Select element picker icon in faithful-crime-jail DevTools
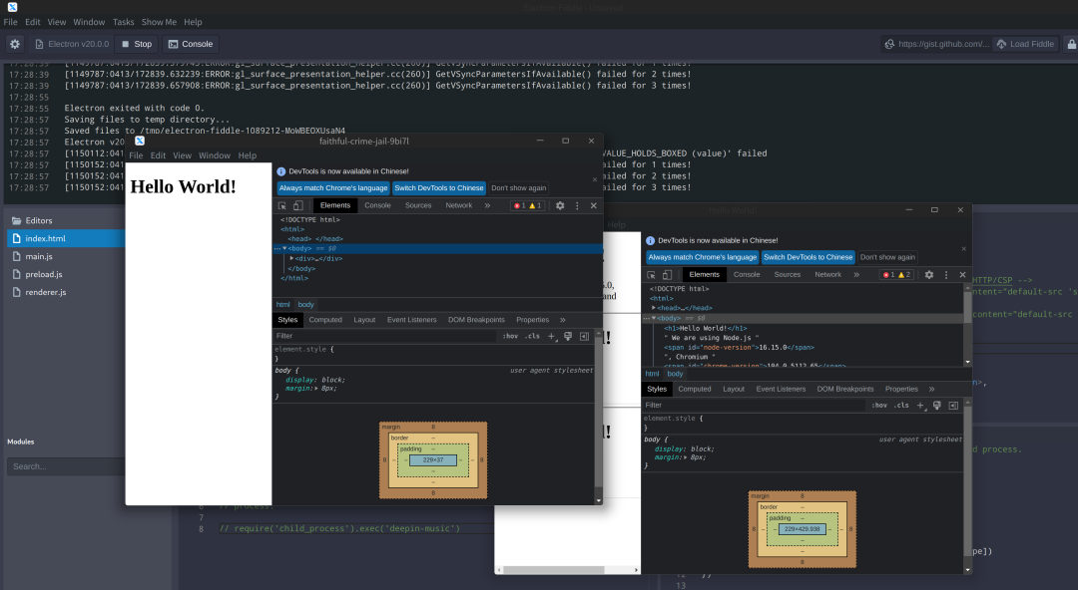 click(282, 205)
